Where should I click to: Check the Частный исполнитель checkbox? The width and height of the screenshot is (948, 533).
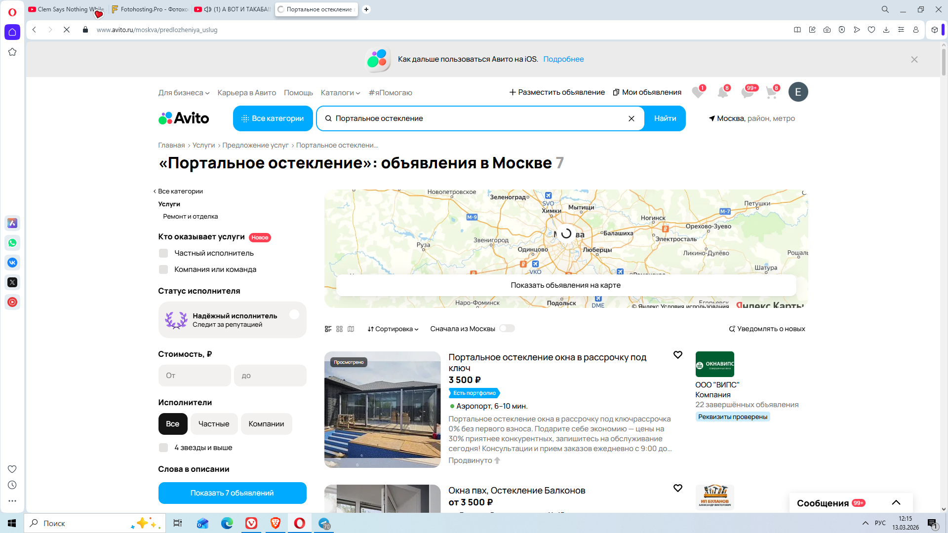(x=163, y=253)
